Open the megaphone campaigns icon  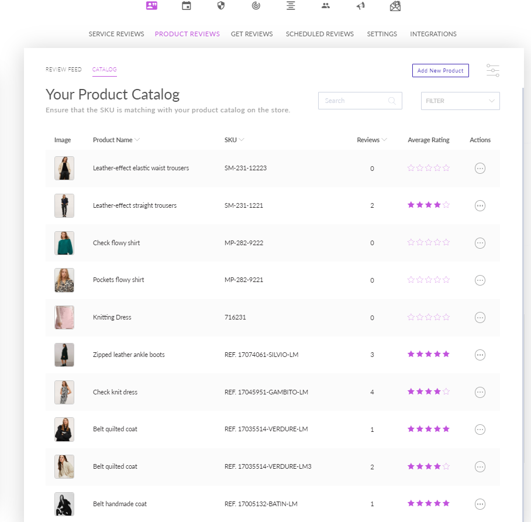(x=360, y=6)
